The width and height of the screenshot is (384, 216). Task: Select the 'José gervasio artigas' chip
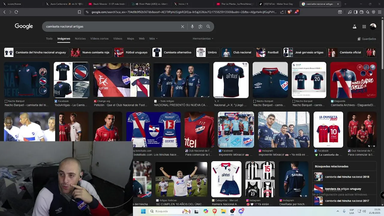tap(305, 52)
